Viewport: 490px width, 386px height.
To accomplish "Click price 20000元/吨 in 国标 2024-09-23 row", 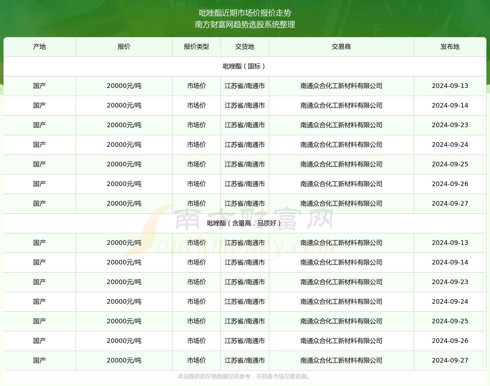I will point(124,125).
